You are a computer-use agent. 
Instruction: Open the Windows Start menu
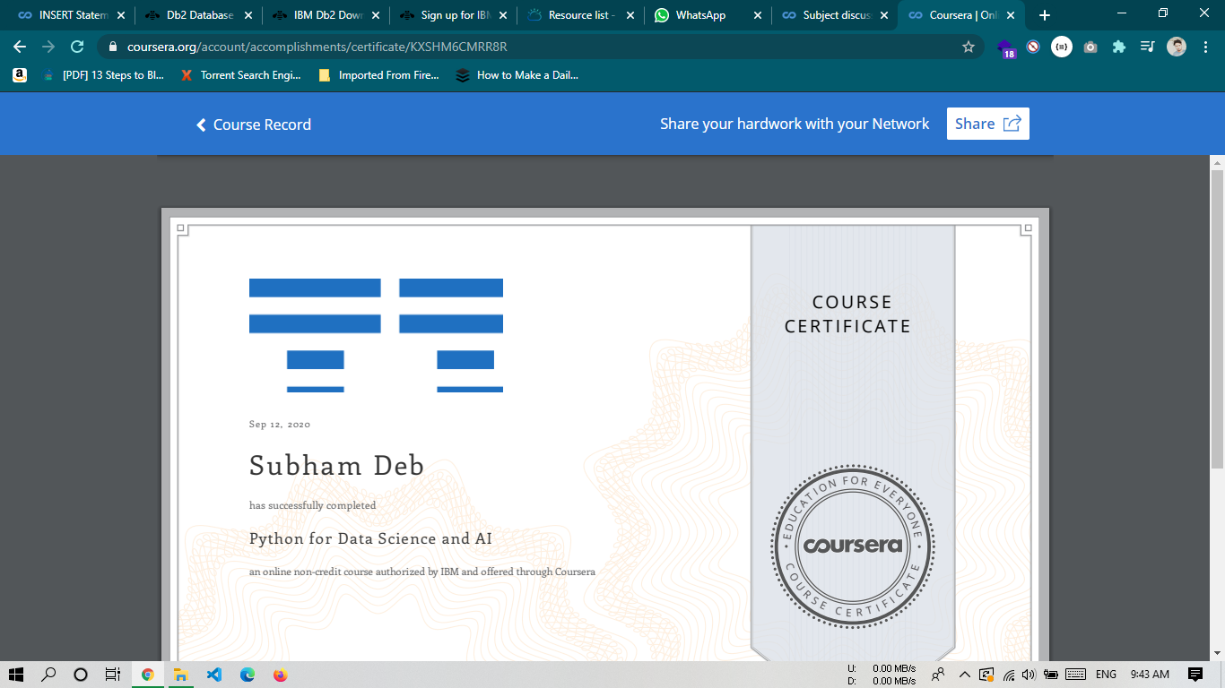point(16,675)
